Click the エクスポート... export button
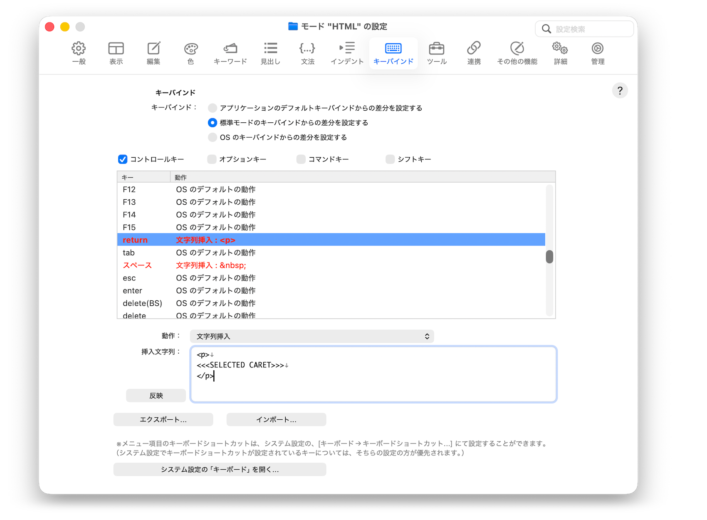707x520 pixels. 163,420
